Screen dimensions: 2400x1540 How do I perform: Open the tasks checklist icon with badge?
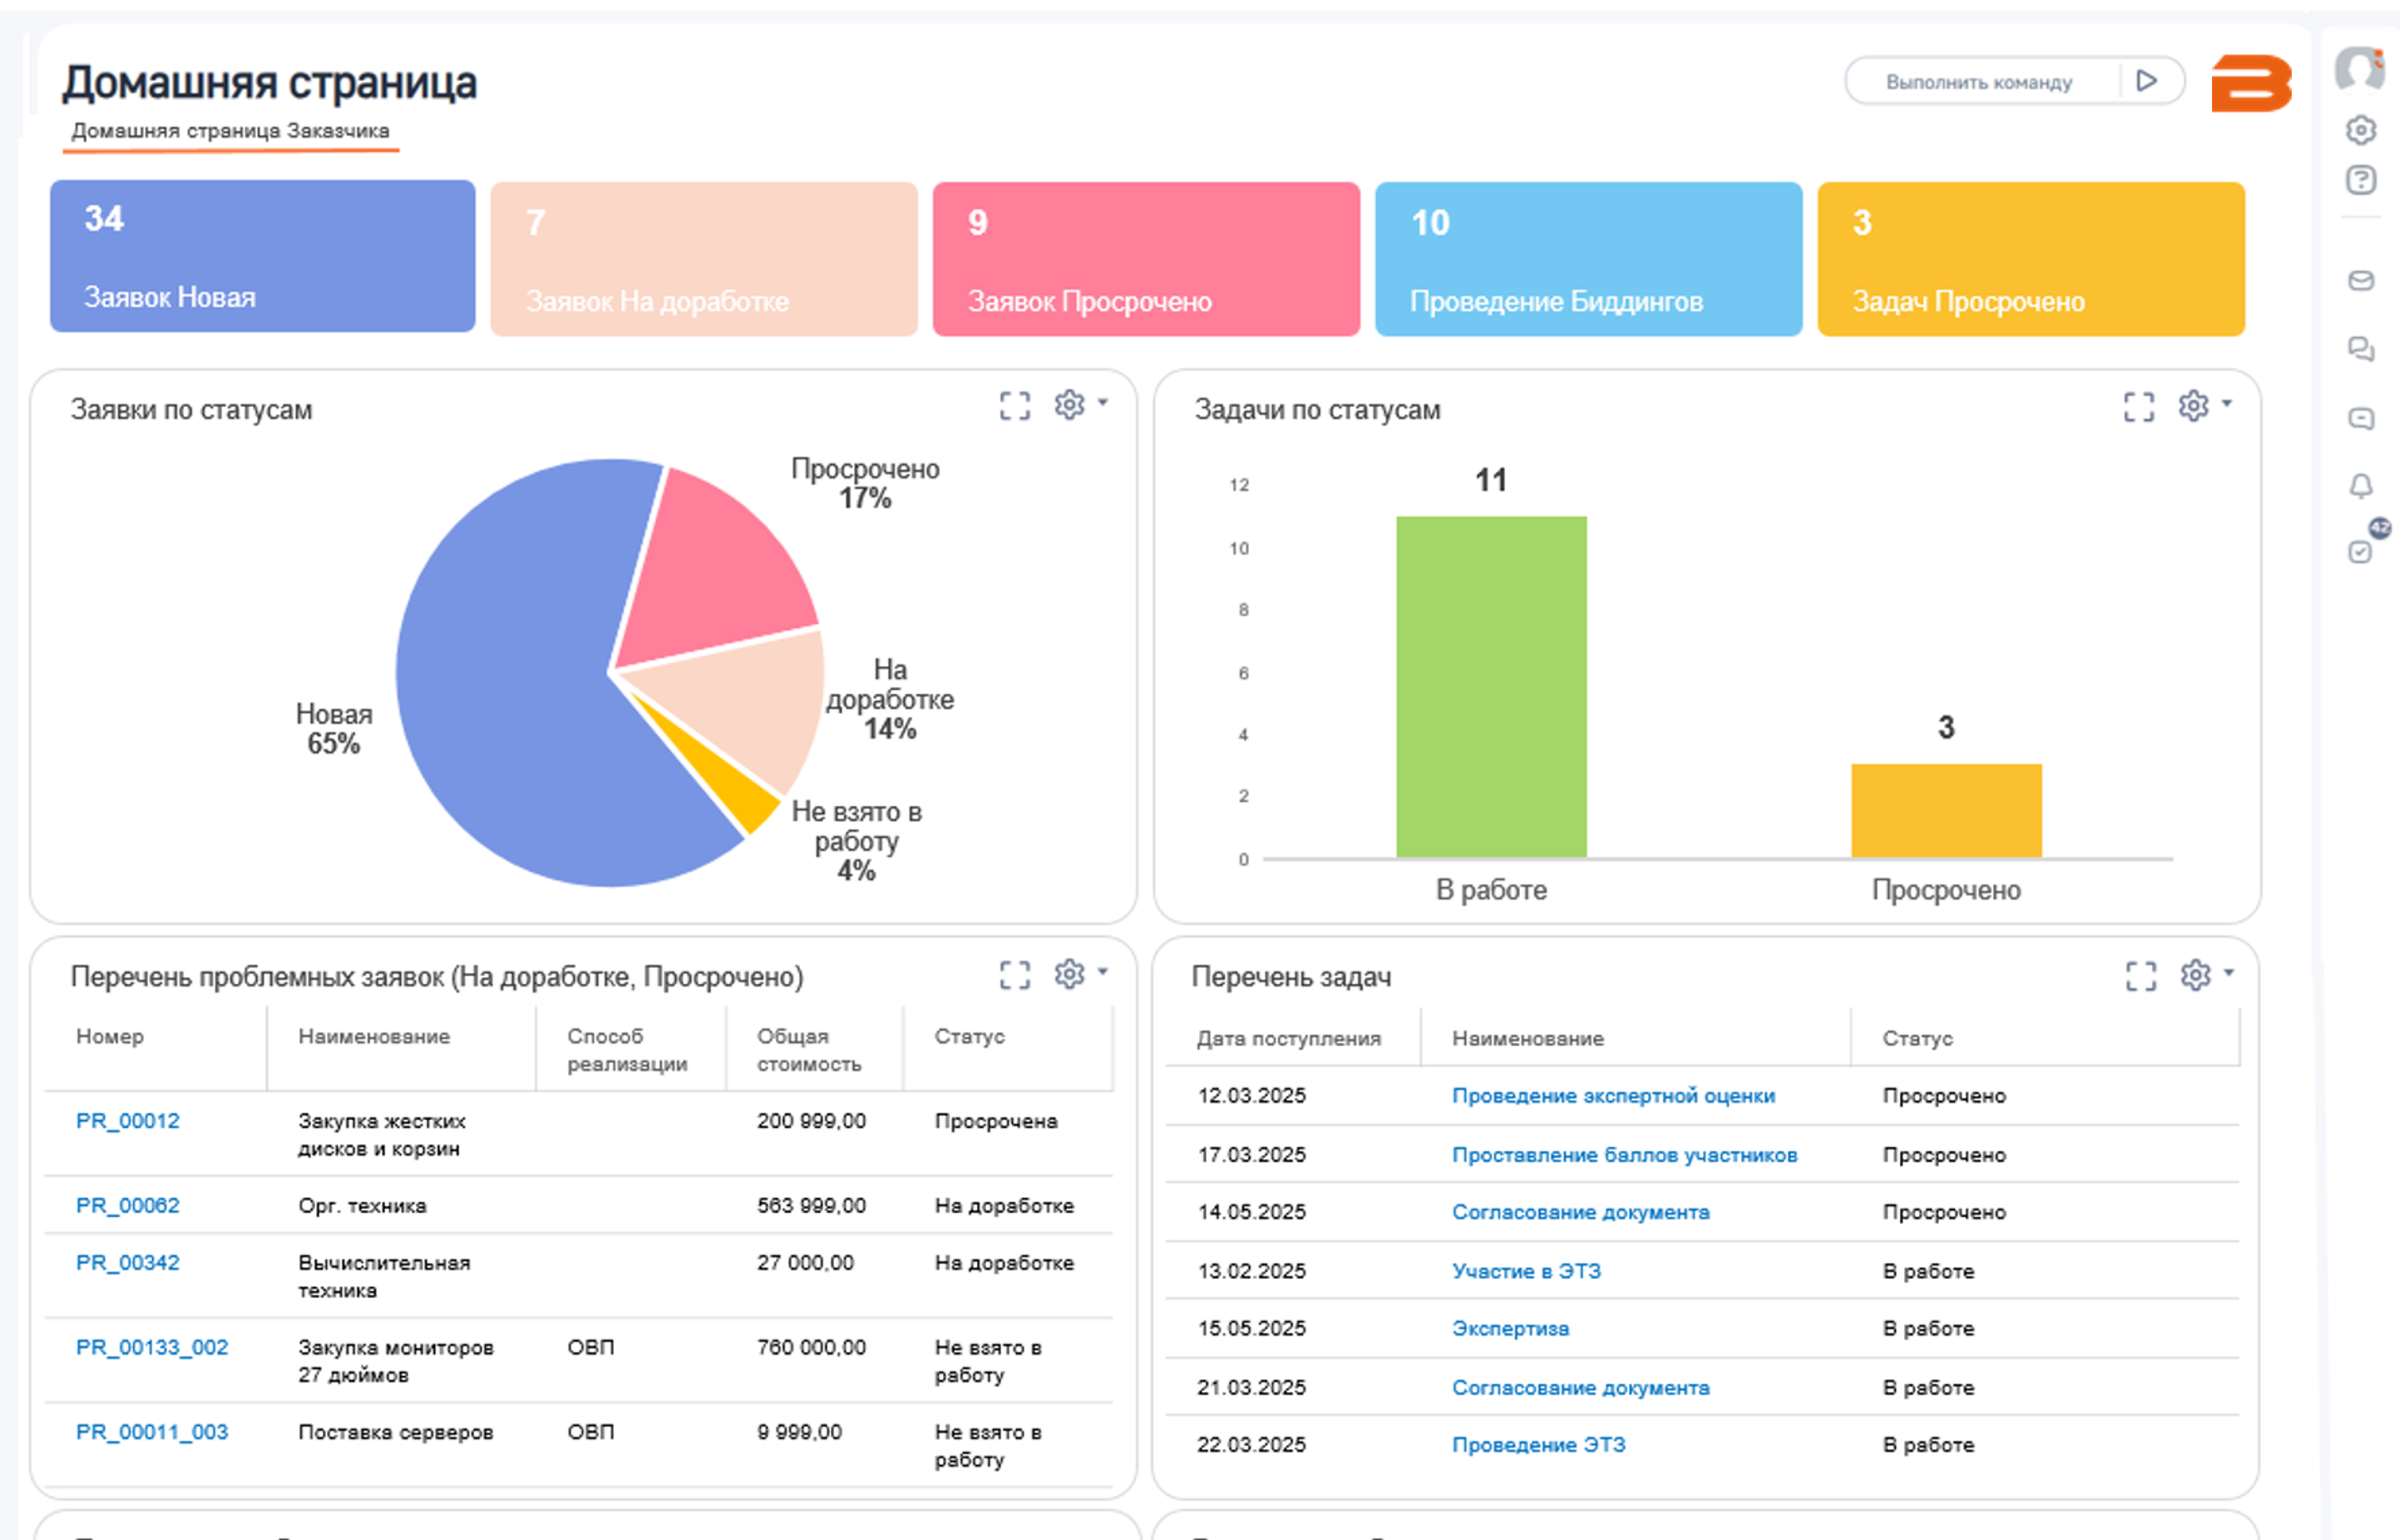point(2361,551)
